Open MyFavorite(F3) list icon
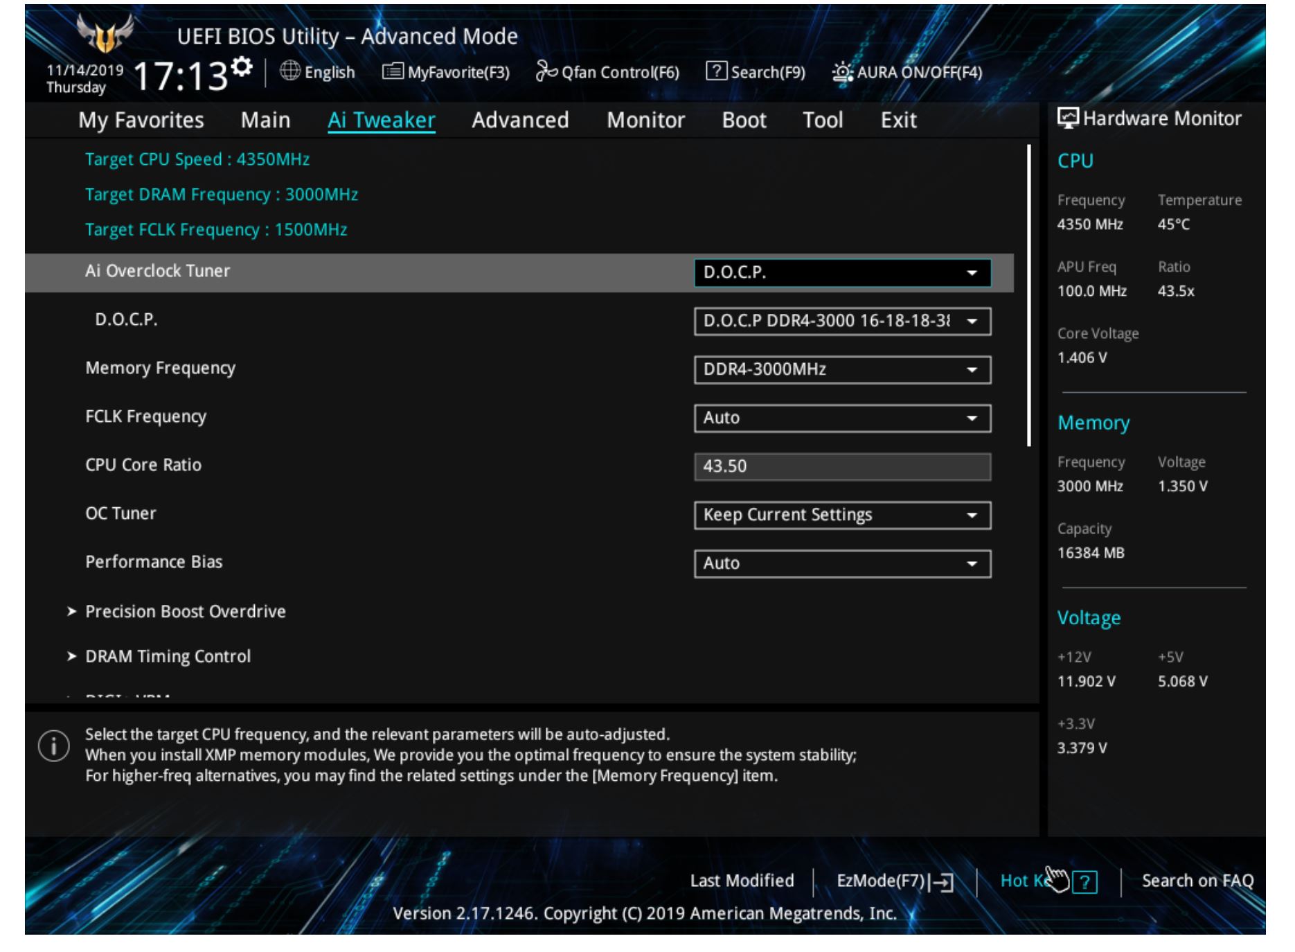The height and width of the screenshot is (952, 1295). click(393, 71)
